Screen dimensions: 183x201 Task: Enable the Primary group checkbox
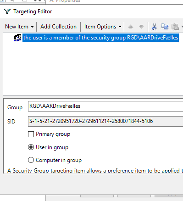[x=31, y=134]
